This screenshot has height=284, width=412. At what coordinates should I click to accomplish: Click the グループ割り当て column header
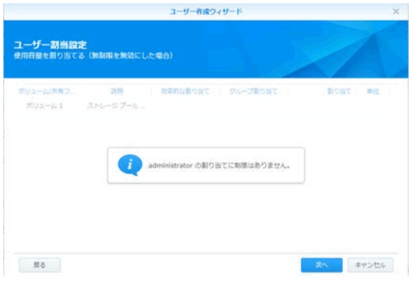(x=253, y=91)
